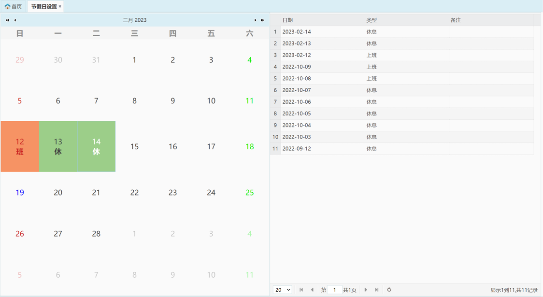
Task: Go to previous year in calendar
Action: 7,20
